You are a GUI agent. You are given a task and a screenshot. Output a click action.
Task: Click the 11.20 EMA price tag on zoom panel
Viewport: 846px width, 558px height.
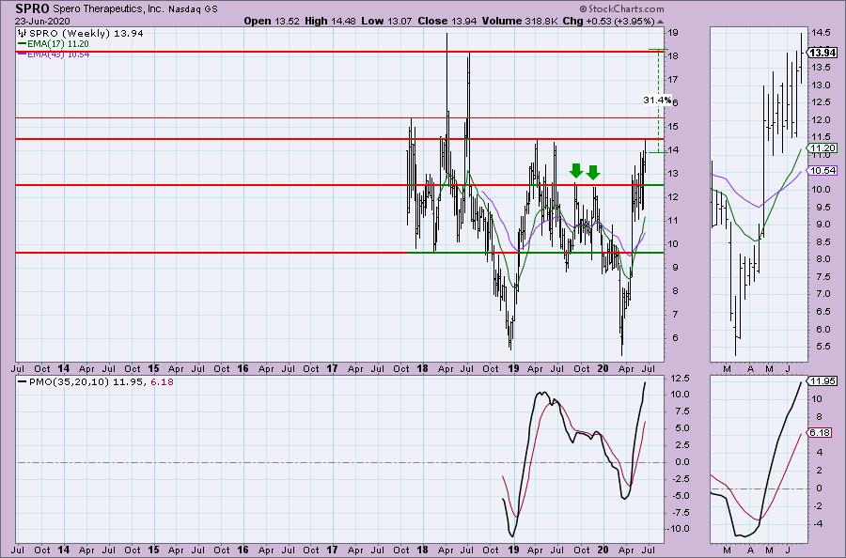[822, 148]
